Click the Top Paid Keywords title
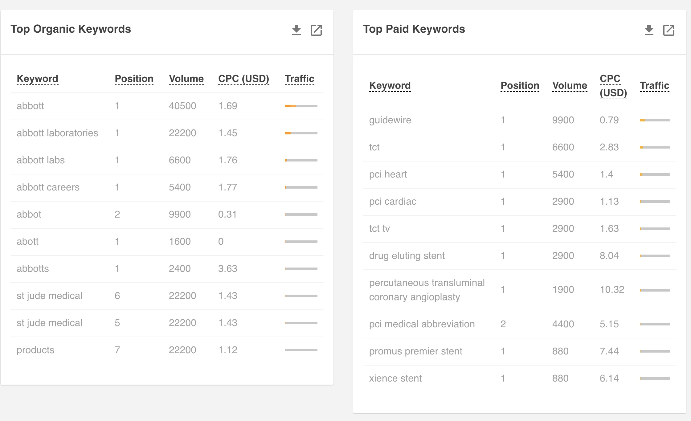691x421 pixels. [414, 29]
